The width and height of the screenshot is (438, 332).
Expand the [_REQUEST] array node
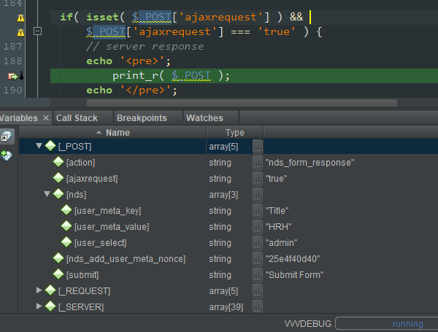click(x=39, y=290)
